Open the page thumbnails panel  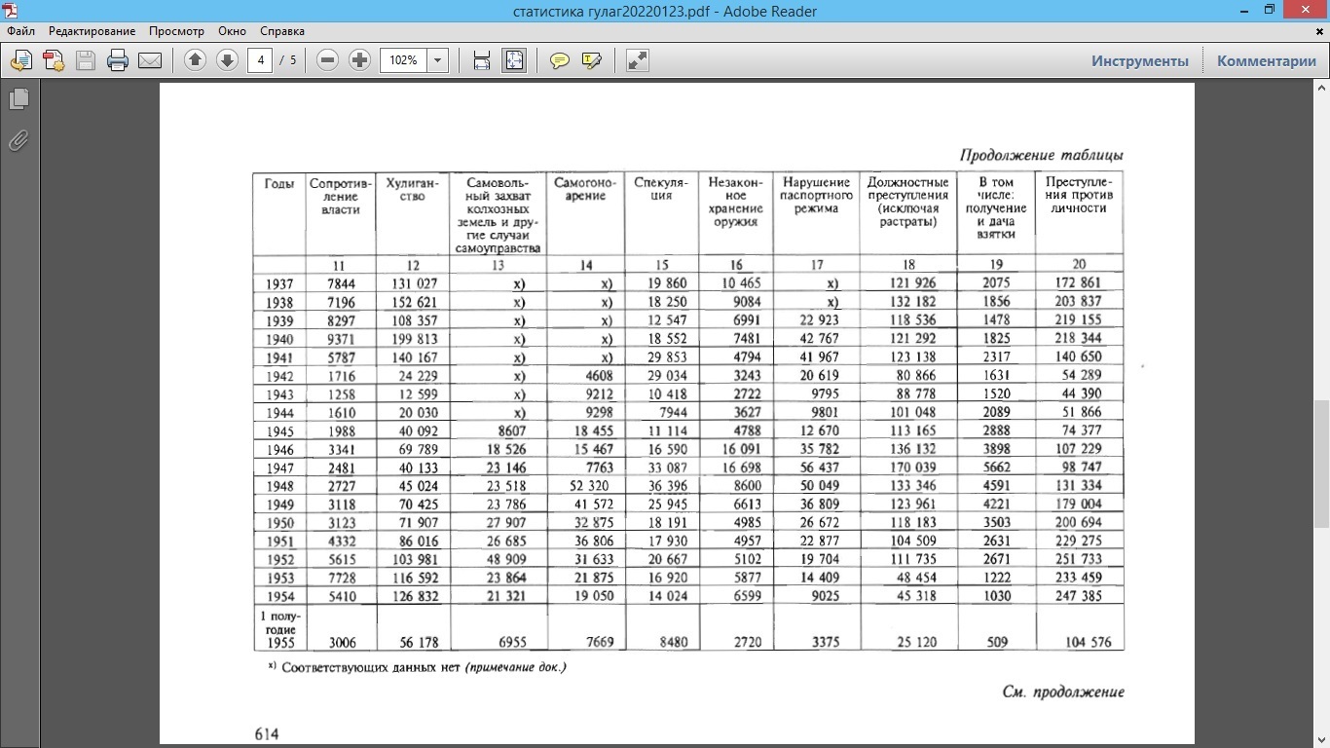point(18,99)
